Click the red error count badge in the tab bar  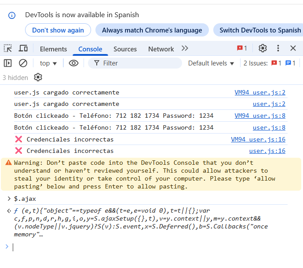(x=242, y=48)
